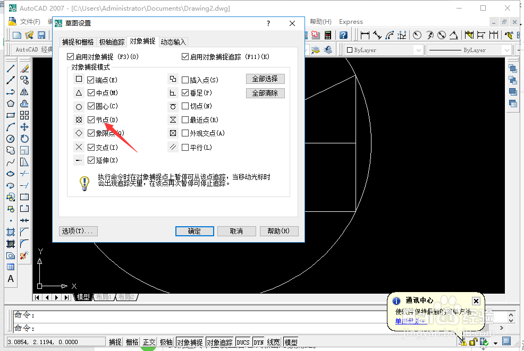Switch to 动态输入 tab

(x=173, y=42)
